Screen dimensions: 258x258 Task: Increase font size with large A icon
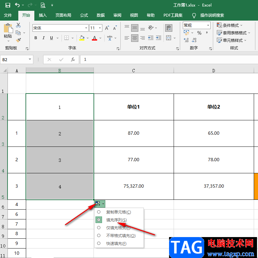(107, 28)
